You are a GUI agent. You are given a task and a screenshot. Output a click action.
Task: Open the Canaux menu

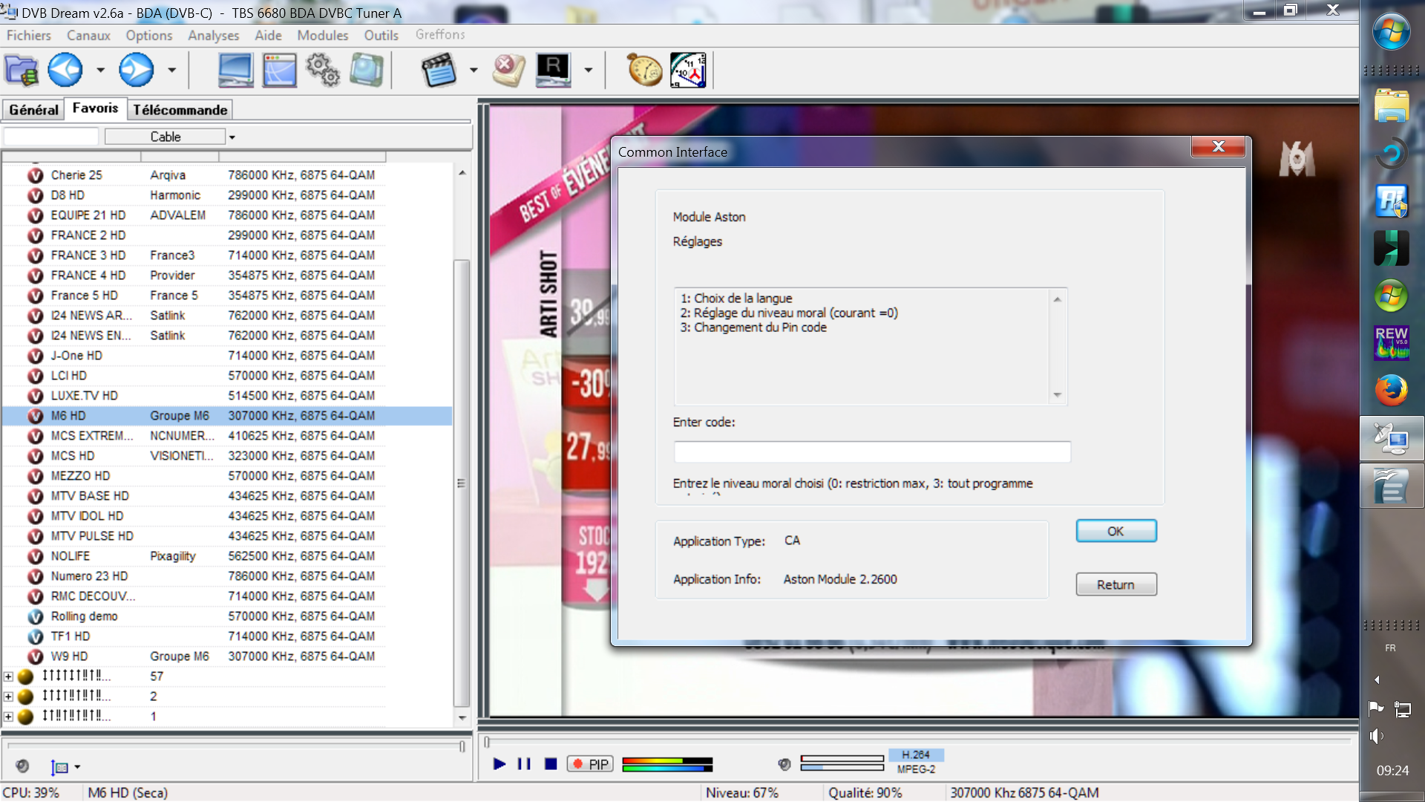click(88, 35)
